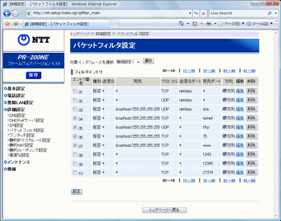Open the Live Search options dropdown arrow
Image resolution: width=281 pixels, height=221 pixels.
tap(275, 13)
